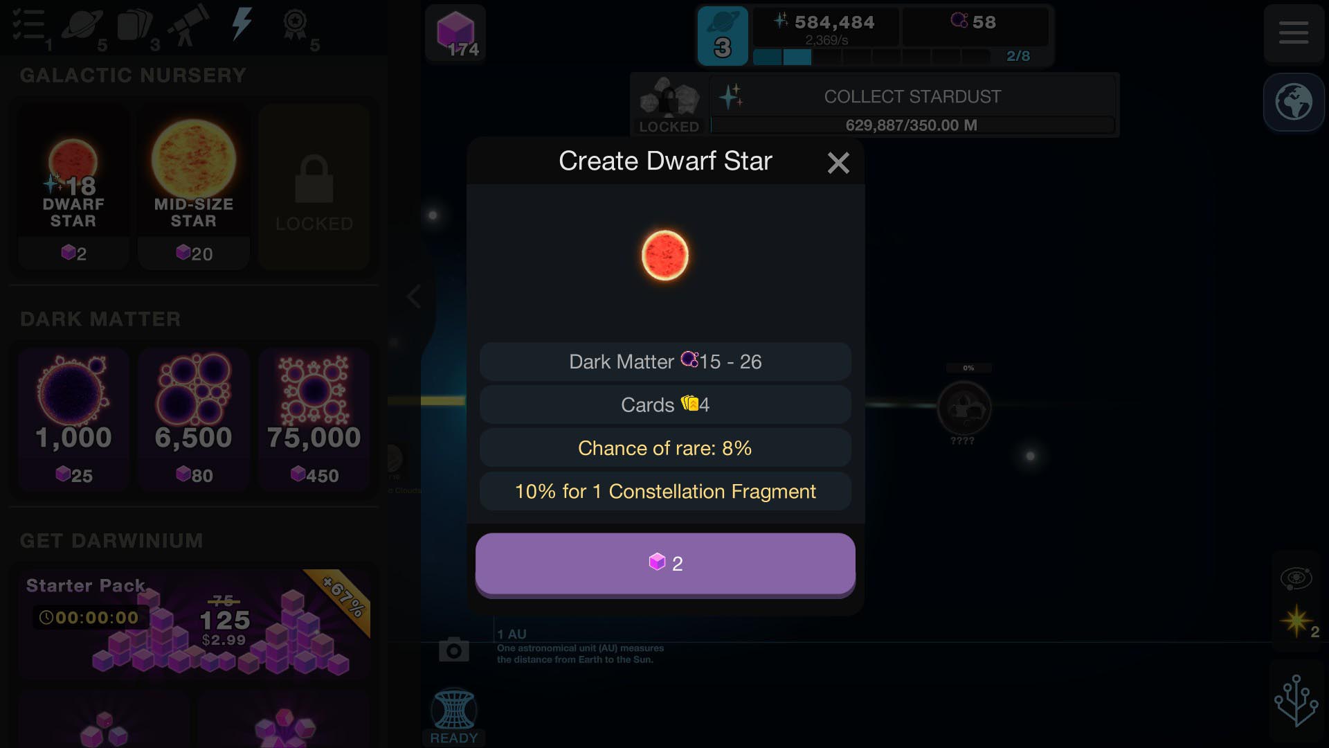The height and width of the screenshot is (748, 1329).
Task: Select the Mid-Size Star card
Action: pyautogui.click(x=193, y=187)
